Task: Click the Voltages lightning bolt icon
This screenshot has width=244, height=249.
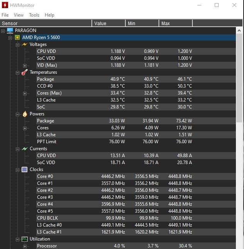Action: coord(25,44)
